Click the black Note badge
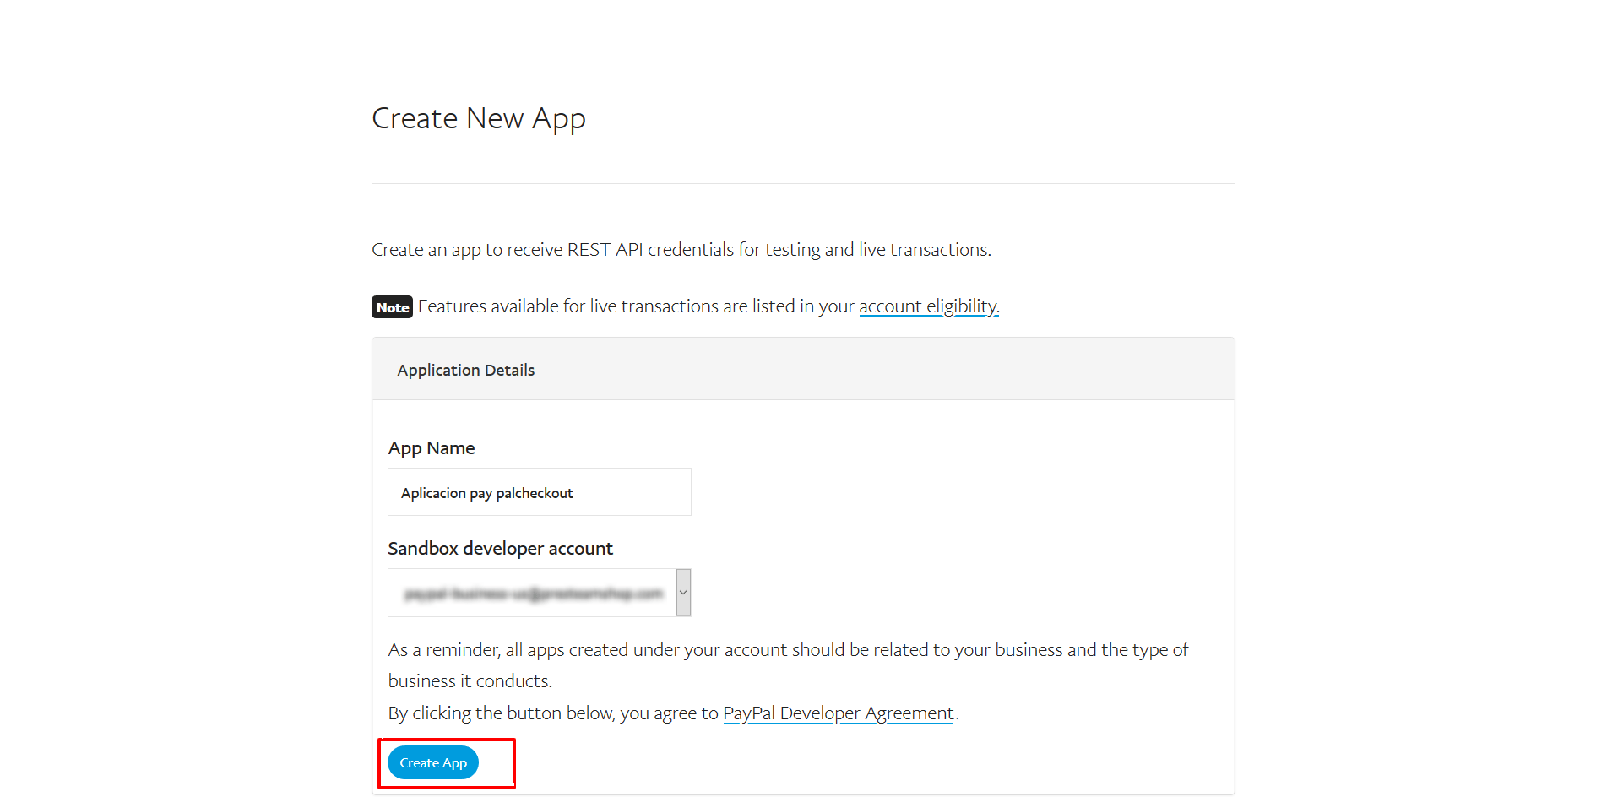This screenshot has width=1607, height=797. (x=392, y=307)
